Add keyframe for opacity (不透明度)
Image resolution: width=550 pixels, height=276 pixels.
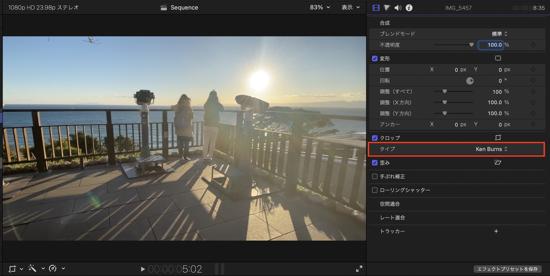(533, 45)
